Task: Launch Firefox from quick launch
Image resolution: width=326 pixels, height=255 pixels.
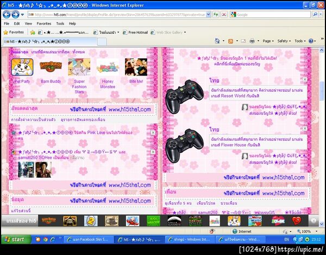Action: pos(38,239)
